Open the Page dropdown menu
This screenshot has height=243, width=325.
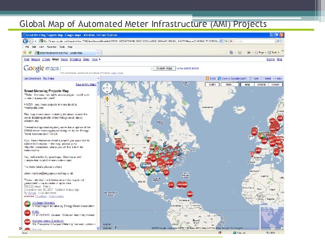260,53
